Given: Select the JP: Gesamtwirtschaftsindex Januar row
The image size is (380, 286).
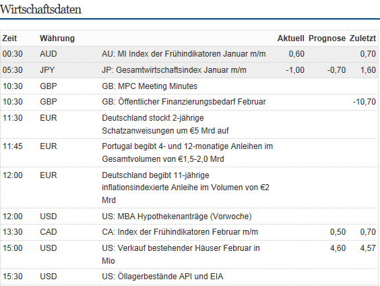Looking at the screenshot, I should [189, 70].
